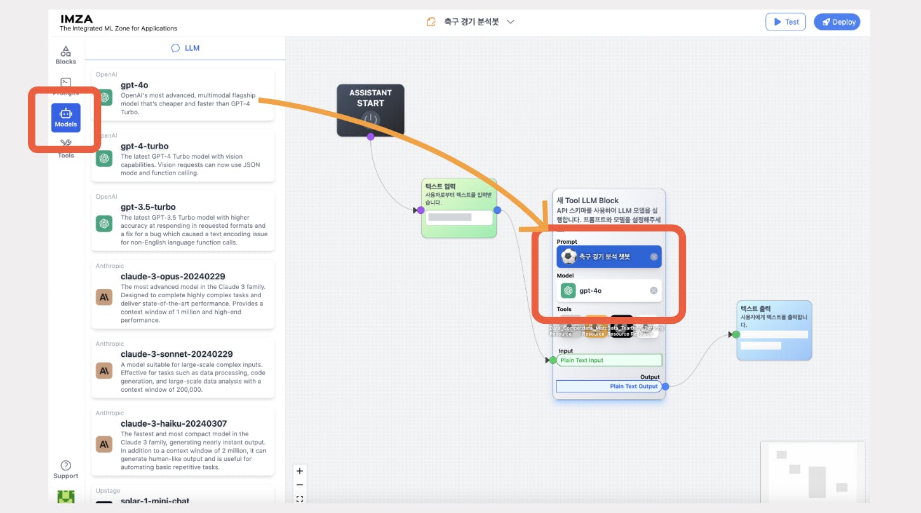Open the Tools sidebar panel

[x=65, y=149]
